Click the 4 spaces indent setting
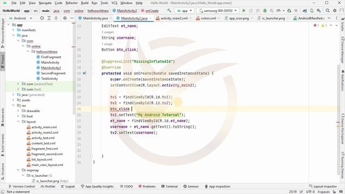The width and height of the screenshot is (345, 194). 323,192
